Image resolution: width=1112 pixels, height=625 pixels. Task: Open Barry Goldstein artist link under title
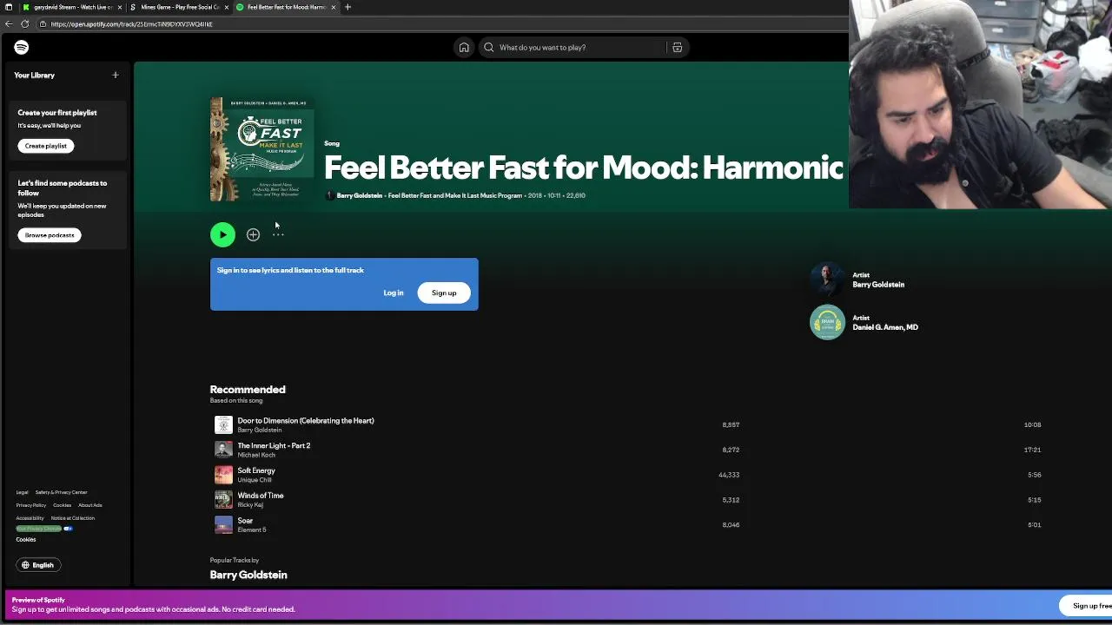tap(360, 196)
